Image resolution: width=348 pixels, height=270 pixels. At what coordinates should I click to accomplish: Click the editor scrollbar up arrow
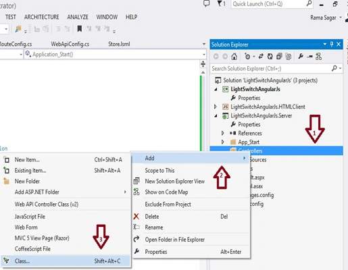(x=203, y=72)
